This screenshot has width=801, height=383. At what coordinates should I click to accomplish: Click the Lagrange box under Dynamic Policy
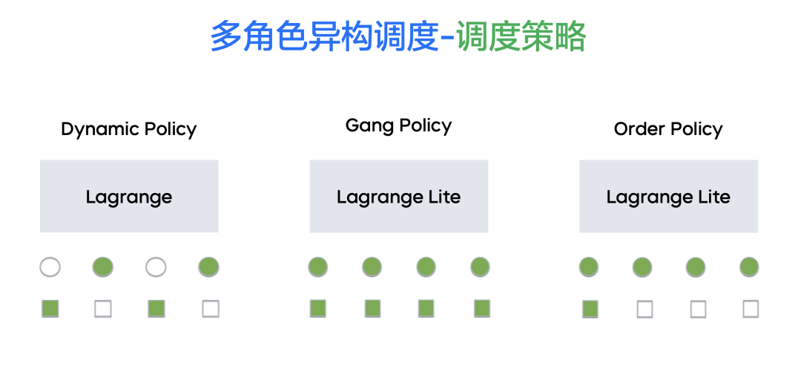(x=129, y=197)
